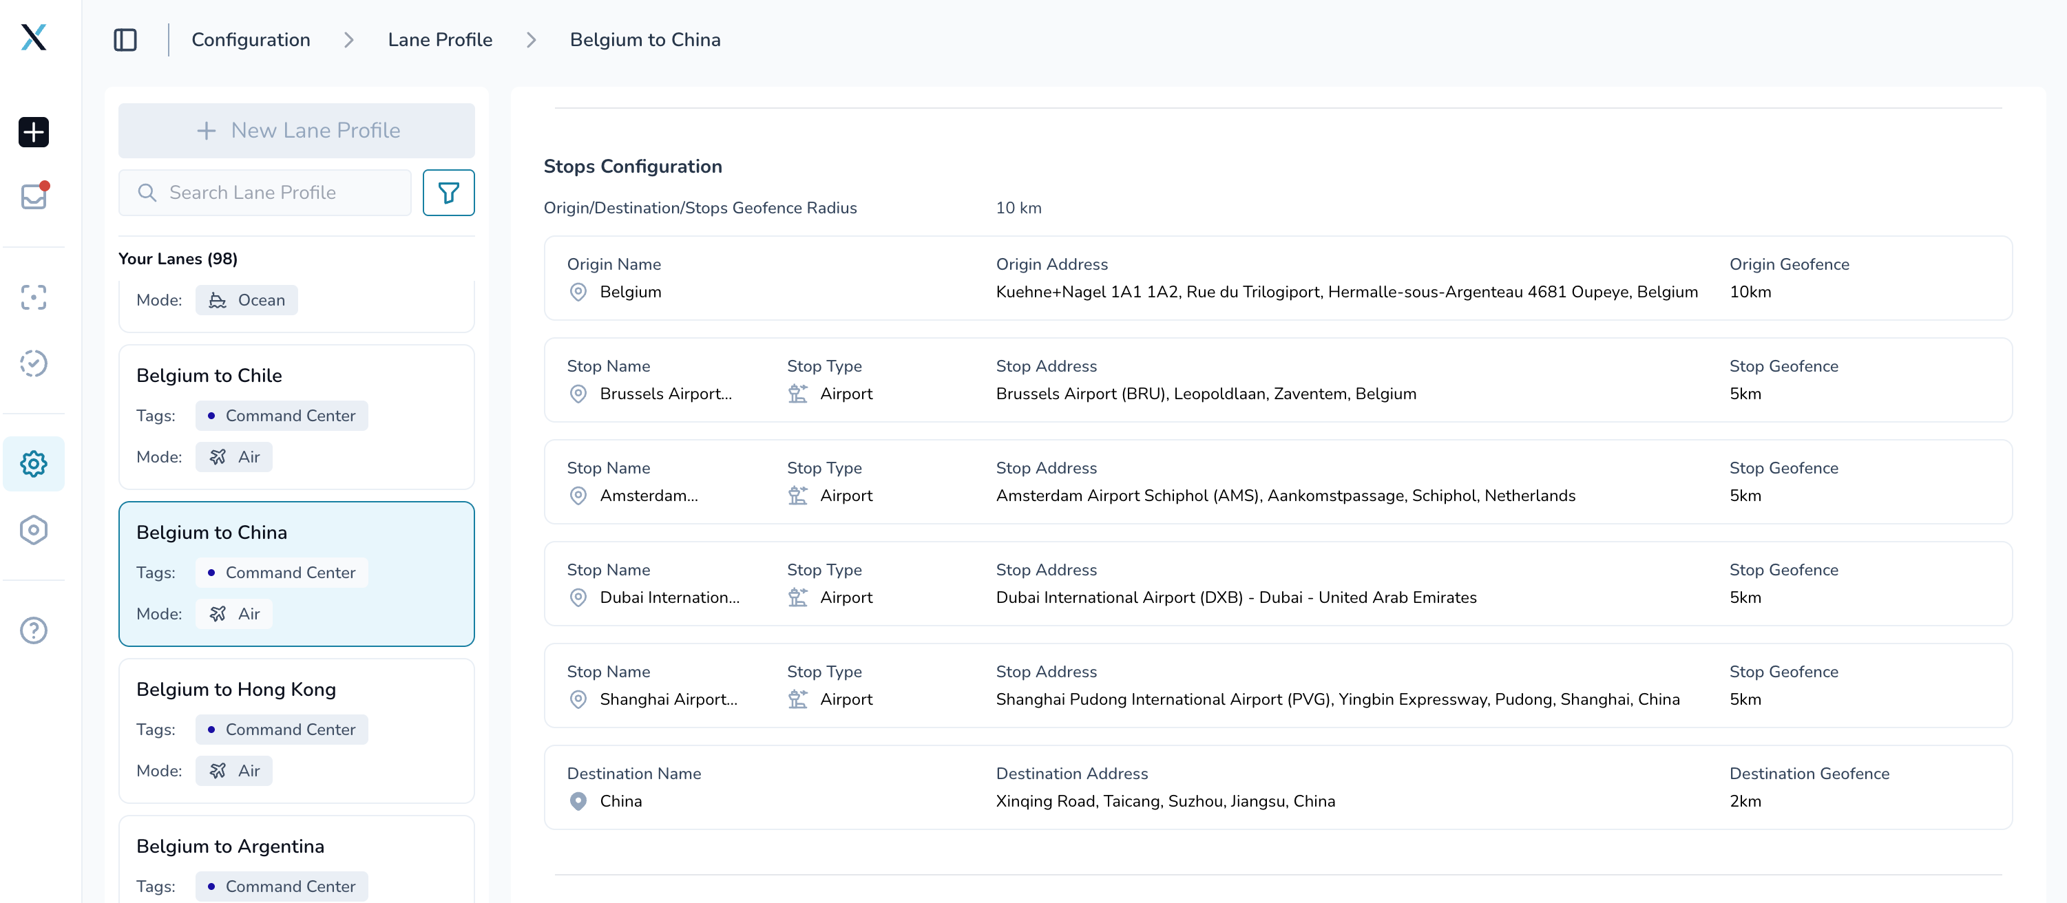Click the magnifier icon in search field
This screenshot has height=903, width=2067.
point(147,193)
